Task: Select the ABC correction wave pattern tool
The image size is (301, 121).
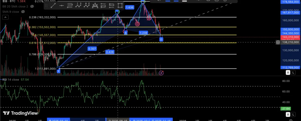Action: tap(87, 5)
